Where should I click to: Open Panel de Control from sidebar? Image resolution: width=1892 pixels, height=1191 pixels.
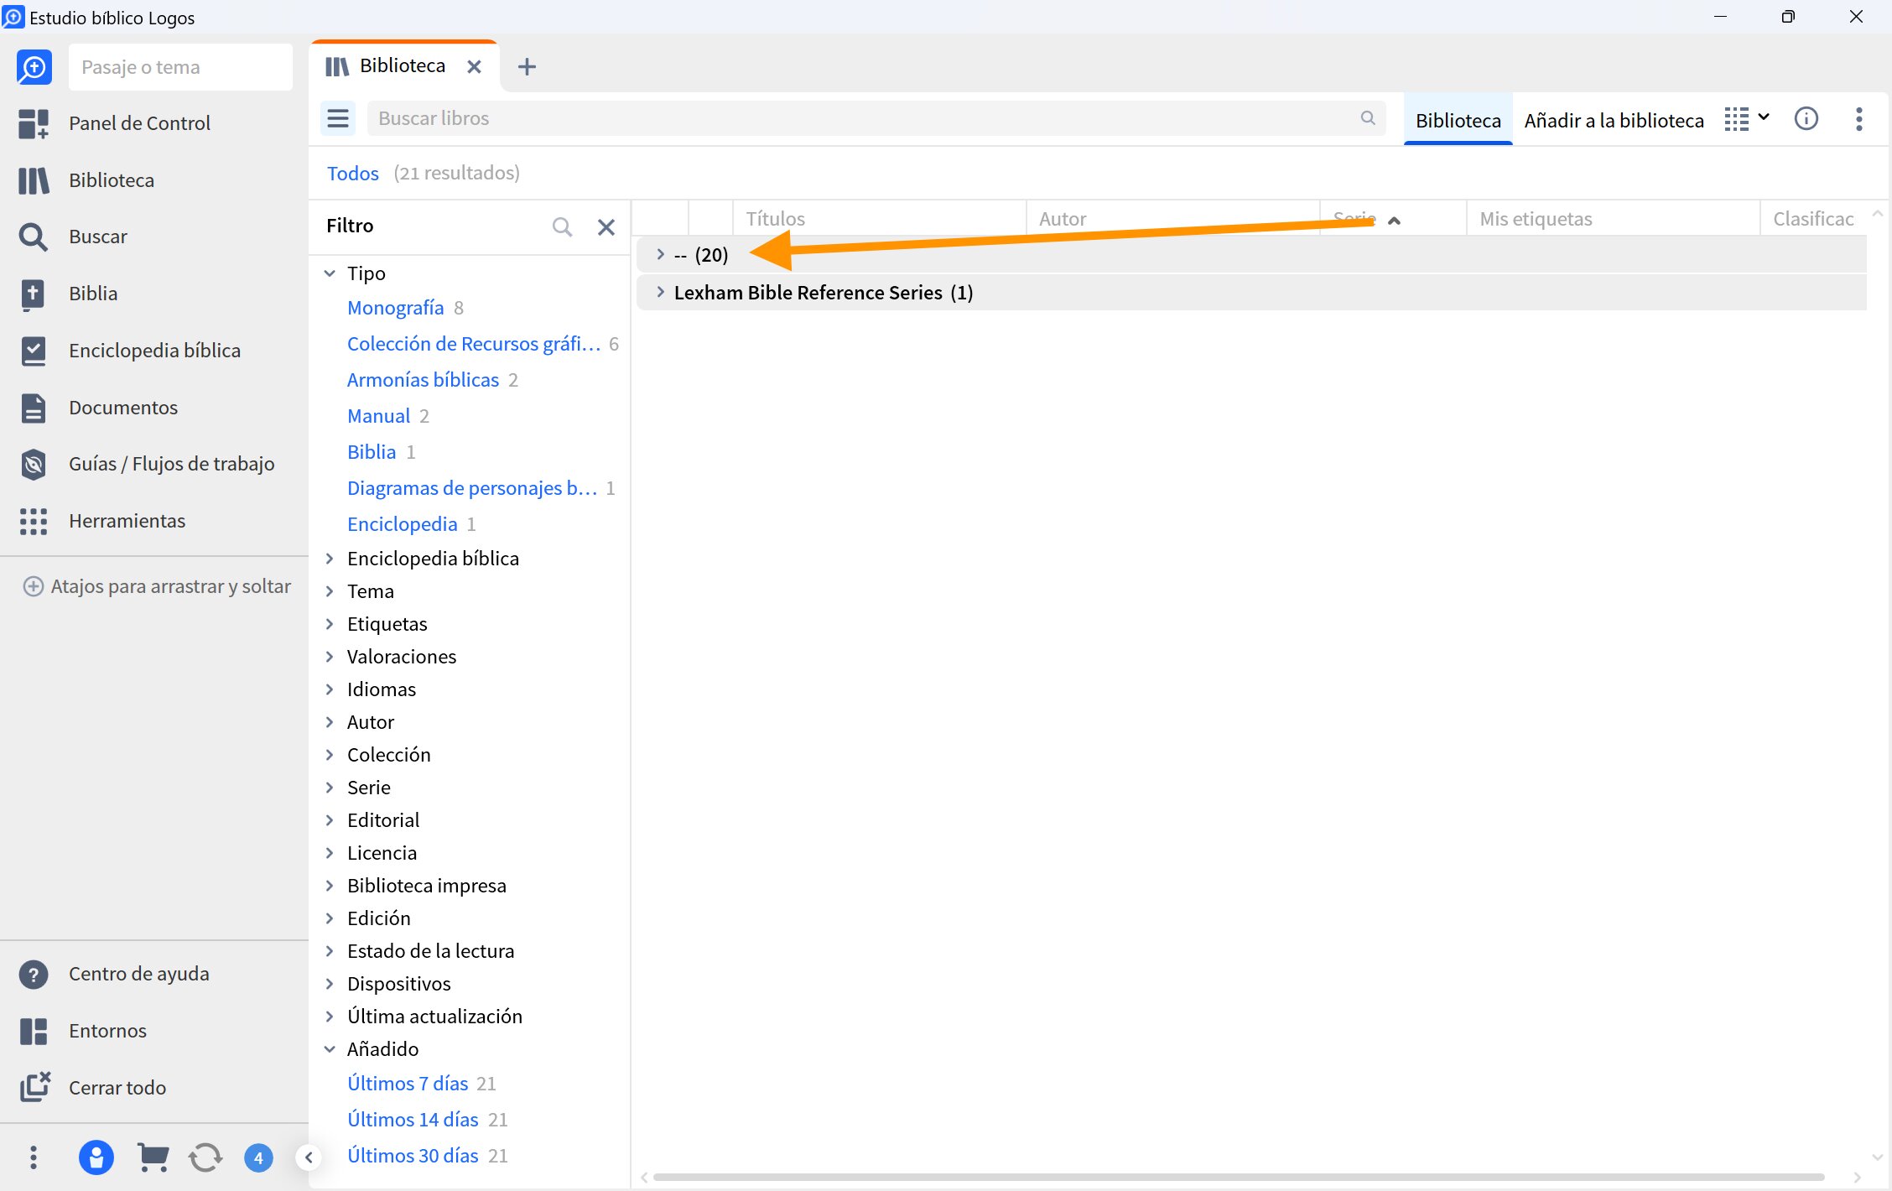(139, 123)
